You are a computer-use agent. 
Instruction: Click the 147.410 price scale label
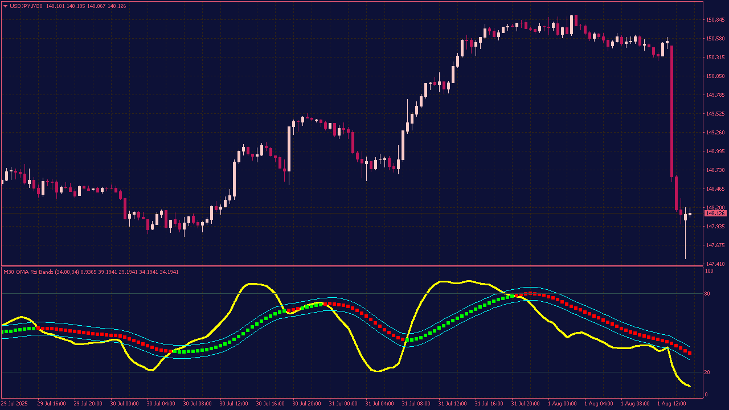tap(715, 264)
